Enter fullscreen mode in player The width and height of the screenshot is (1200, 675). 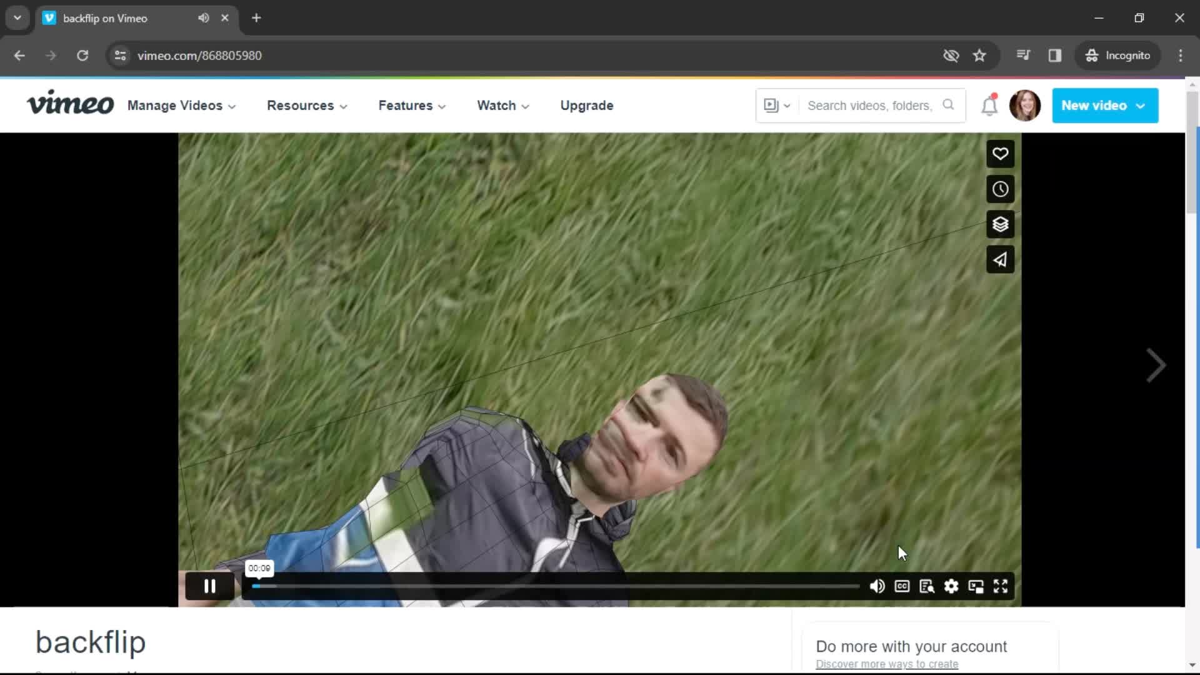(x=1001, y=586)
